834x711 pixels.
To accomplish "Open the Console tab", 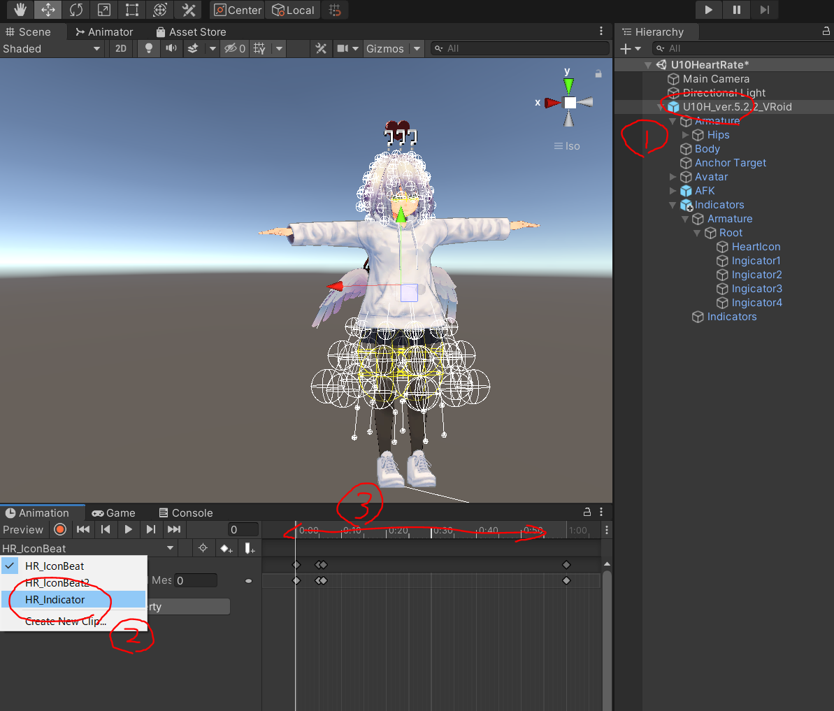I will 186,512.
